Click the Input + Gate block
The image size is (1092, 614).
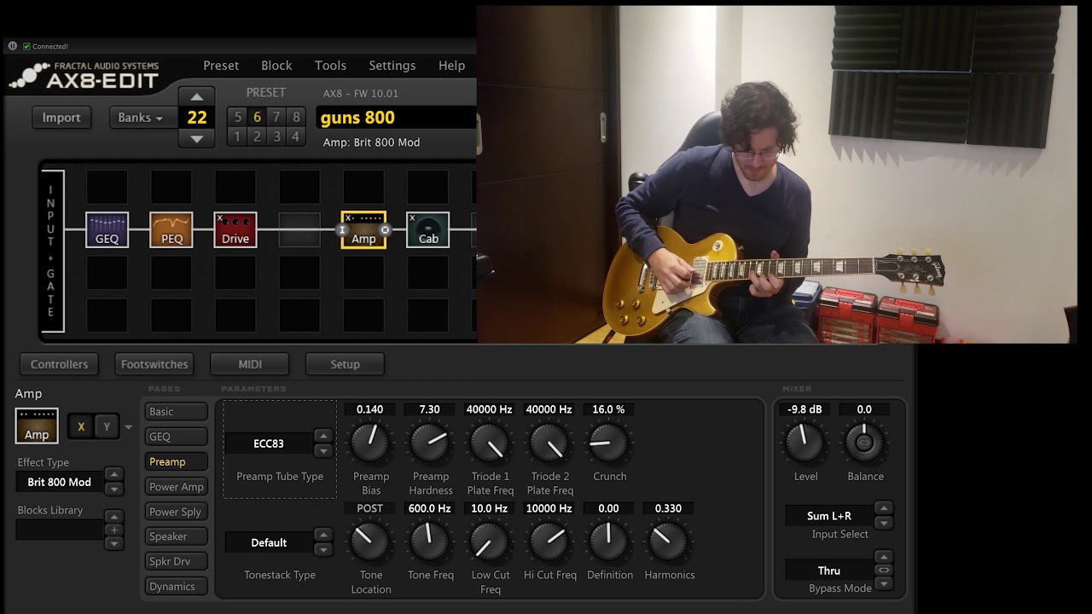click(x=51, y=252)
